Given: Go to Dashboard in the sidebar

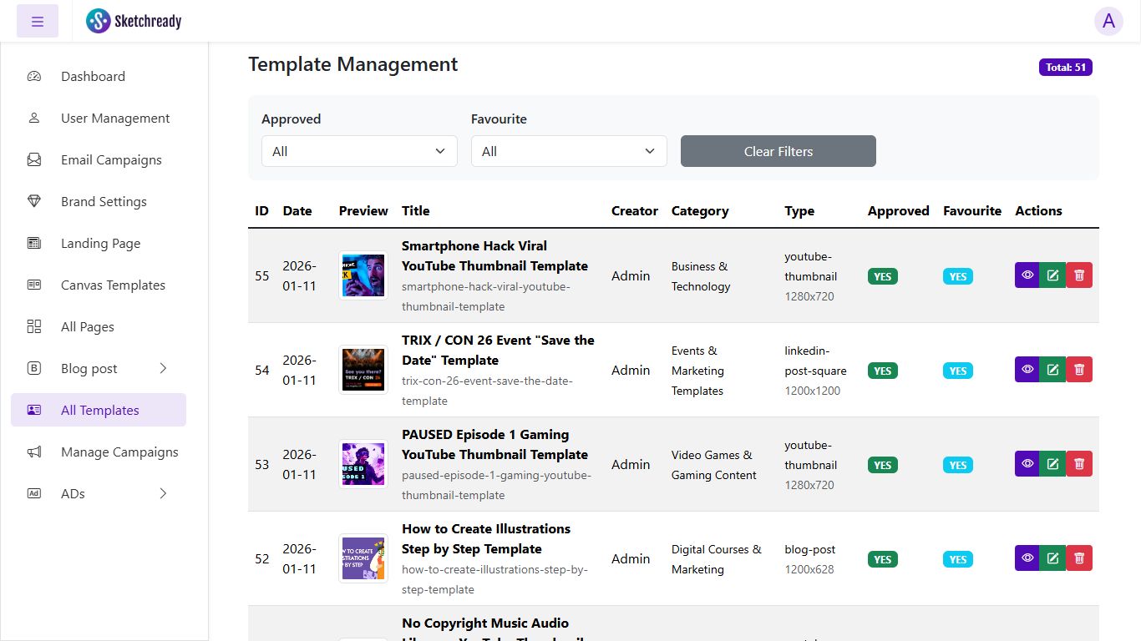Looking at the screenshot, I should coord(93,77).
